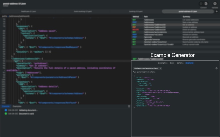Click the 'Auto-generated from schema' label
The height and width of the screenshot is (137, 220).
144,72
